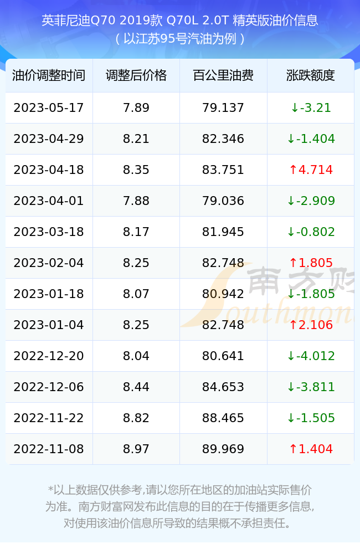This screenshot has width=360, height=554.
Task: Click the ↓-1.505 change value
Action: (x=311, y=418)
